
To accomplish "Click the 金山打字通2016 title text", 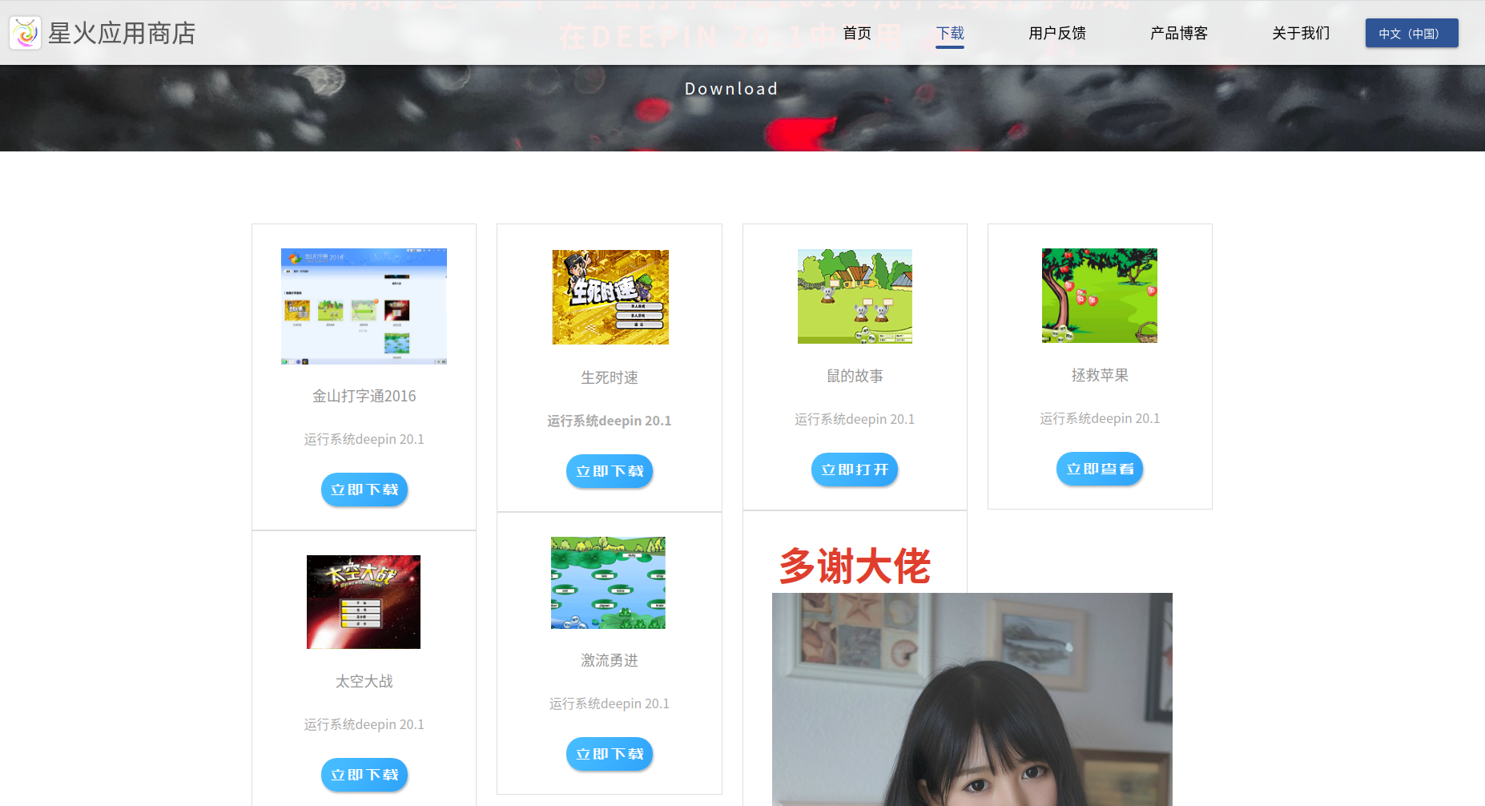I will (364, 396).
